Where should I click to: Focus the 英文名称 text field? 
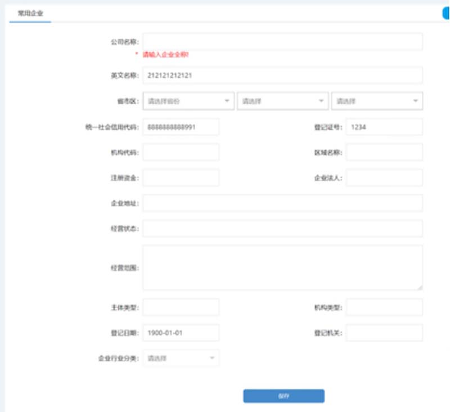(x=282, y=75)
